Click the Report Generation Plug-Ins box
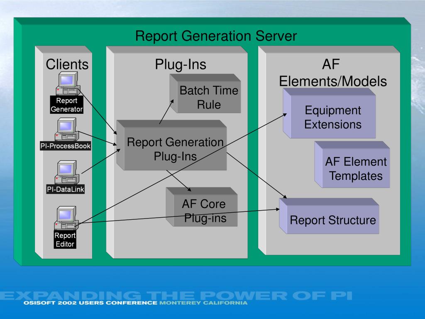Screen dimensions: 425x319 [x=171, y=145]
